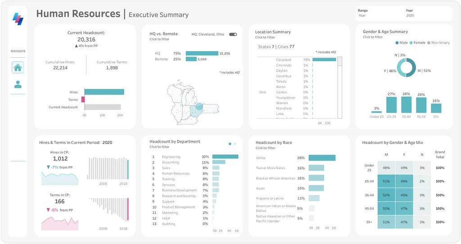Click the blue-red company logo

(x=18, y=19)
